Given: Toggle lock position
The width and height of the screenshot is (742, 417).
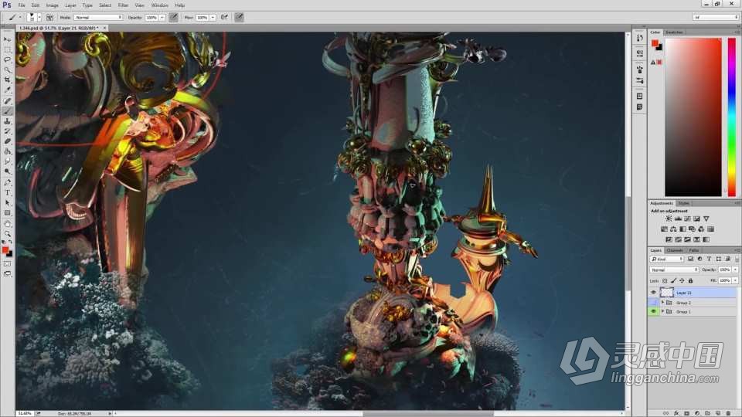Looking at the screenshot, I should coord(682,281).
